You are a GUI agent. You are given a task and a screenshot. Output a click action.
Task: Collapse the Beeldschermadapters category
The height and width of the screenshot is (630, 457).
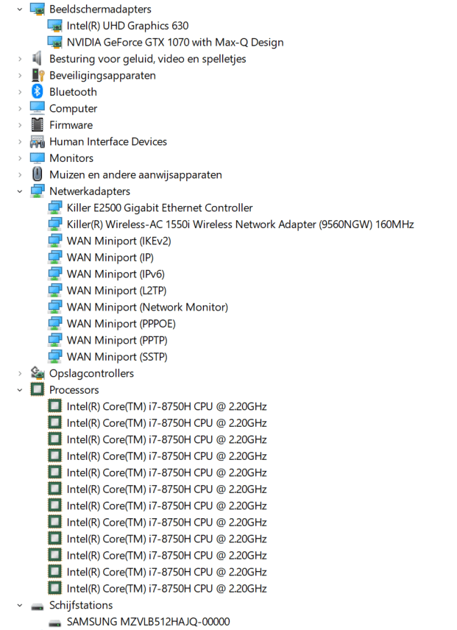pos(20,10)
